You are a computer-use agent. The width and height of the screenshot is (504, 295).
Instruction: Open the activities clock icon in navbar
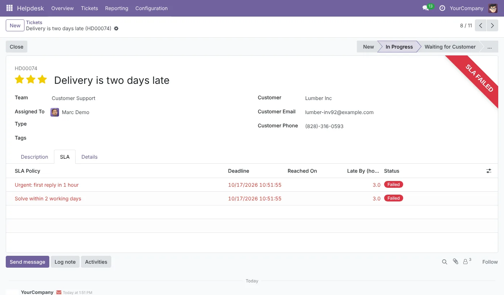(x=442, y=8)
